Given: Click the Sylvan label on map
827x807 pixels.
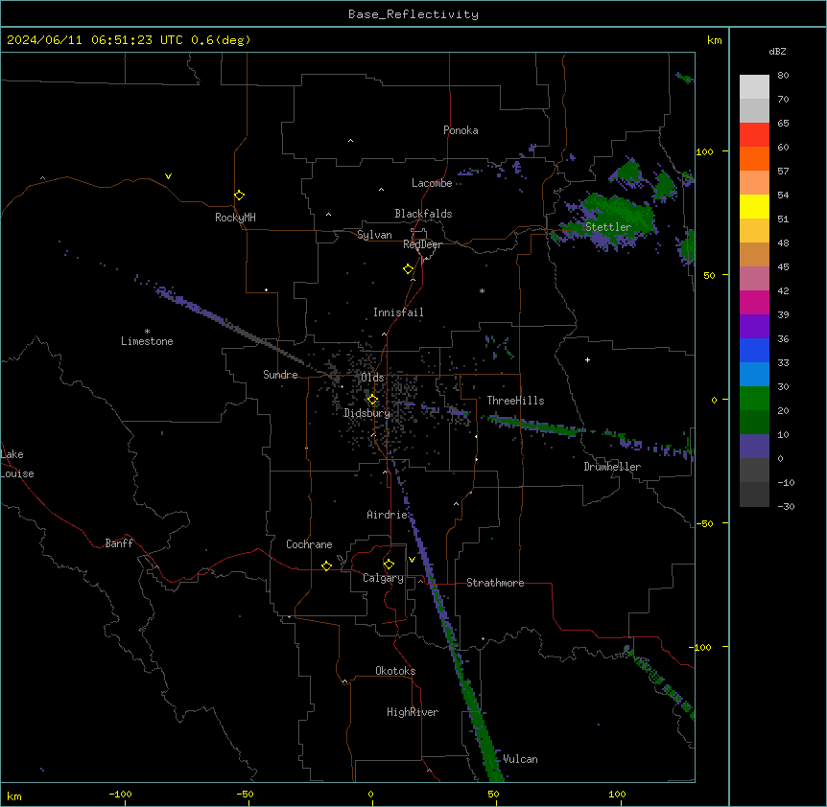Looking at the screenshot, I should (374, 235).
